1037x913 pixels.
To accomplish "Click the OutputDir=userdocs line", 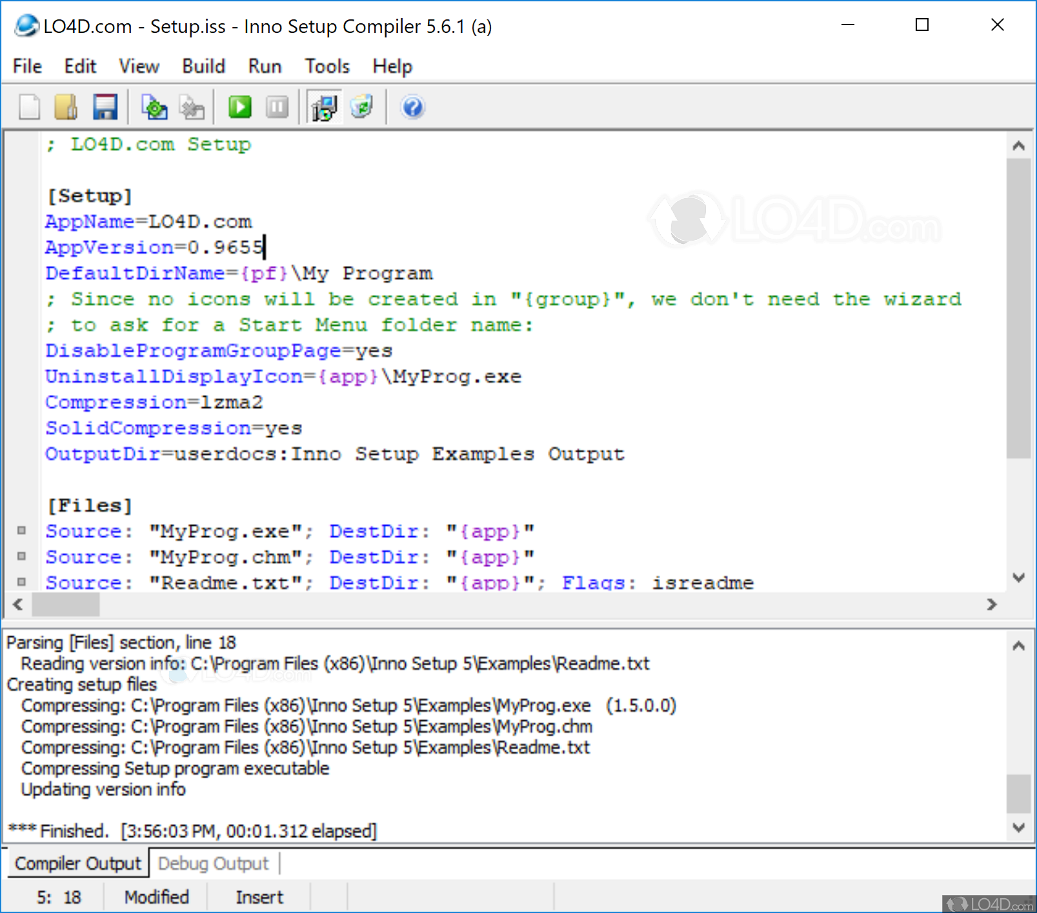I will click(x=335, y=454).
